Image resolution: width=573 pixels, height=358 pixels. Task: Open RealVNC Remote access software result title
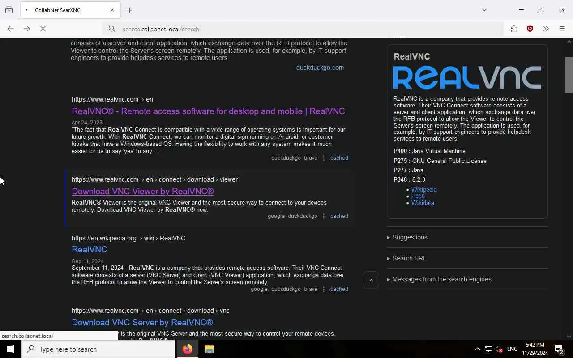208,111
